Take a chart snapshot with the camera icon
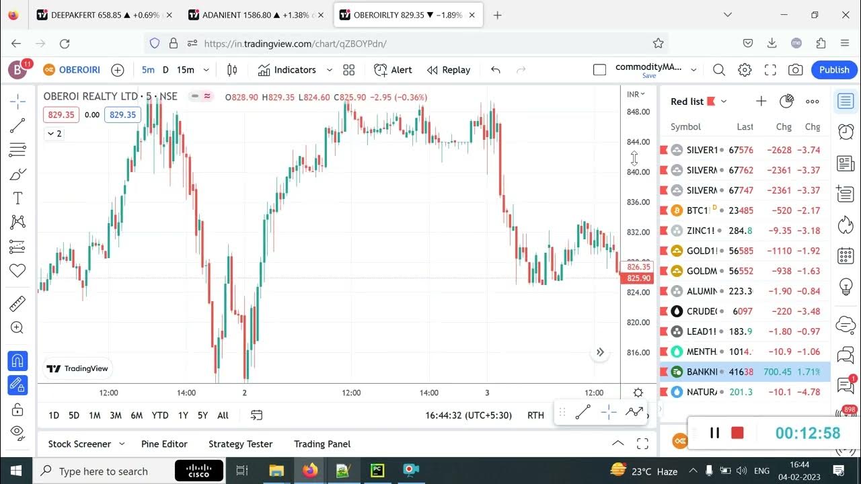Viewport: 861px width, 484px height. click(x=796, y=70)
